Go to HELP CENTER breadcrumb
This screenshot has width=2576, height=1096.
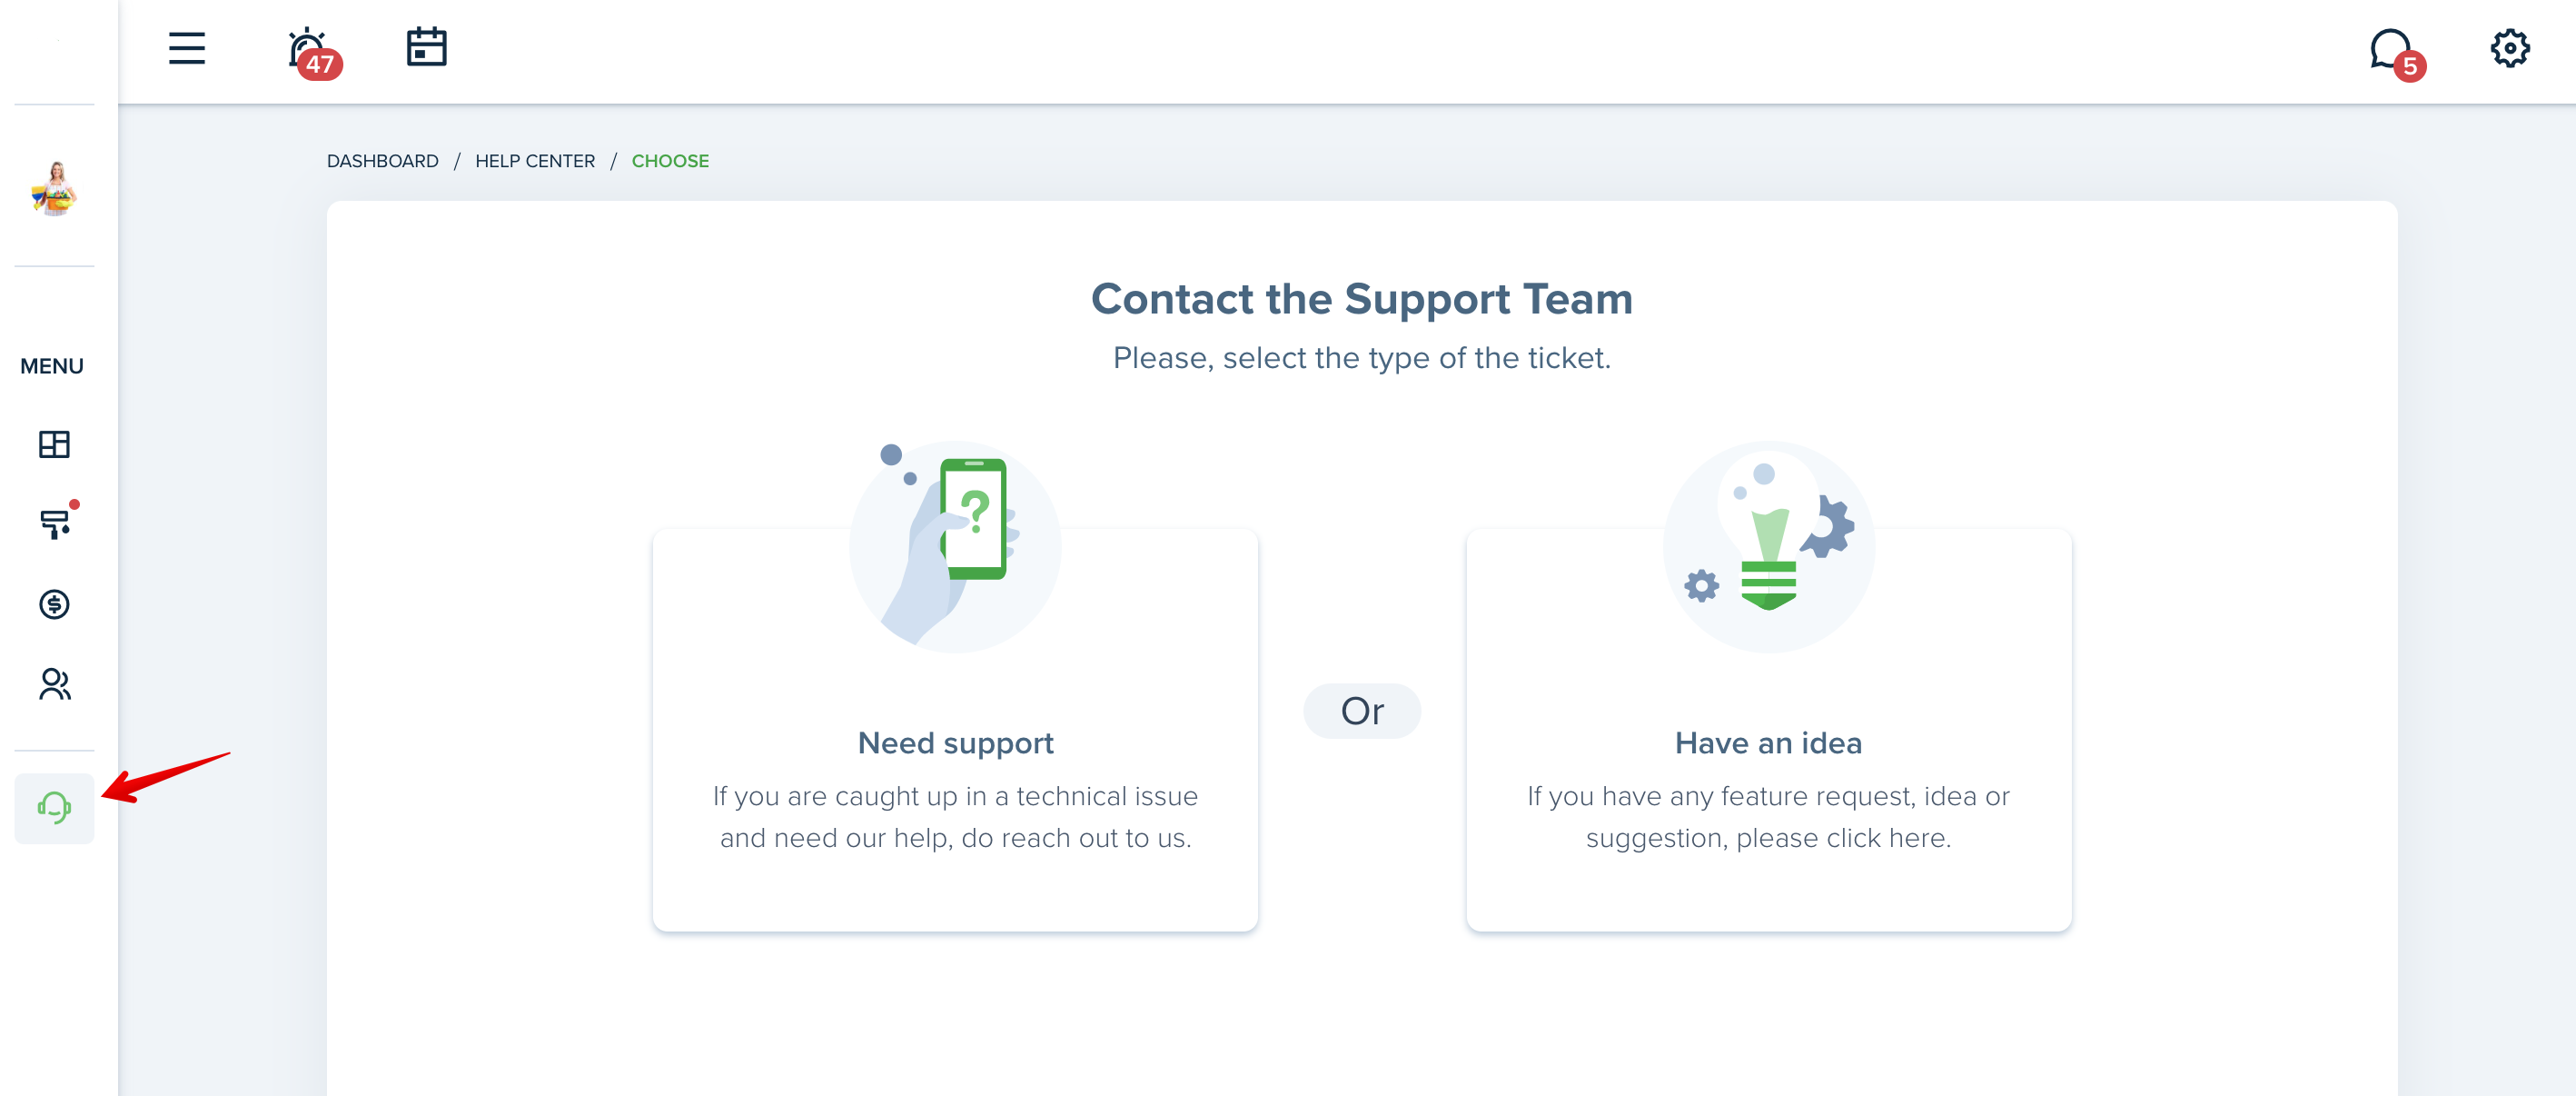[535, 161]
